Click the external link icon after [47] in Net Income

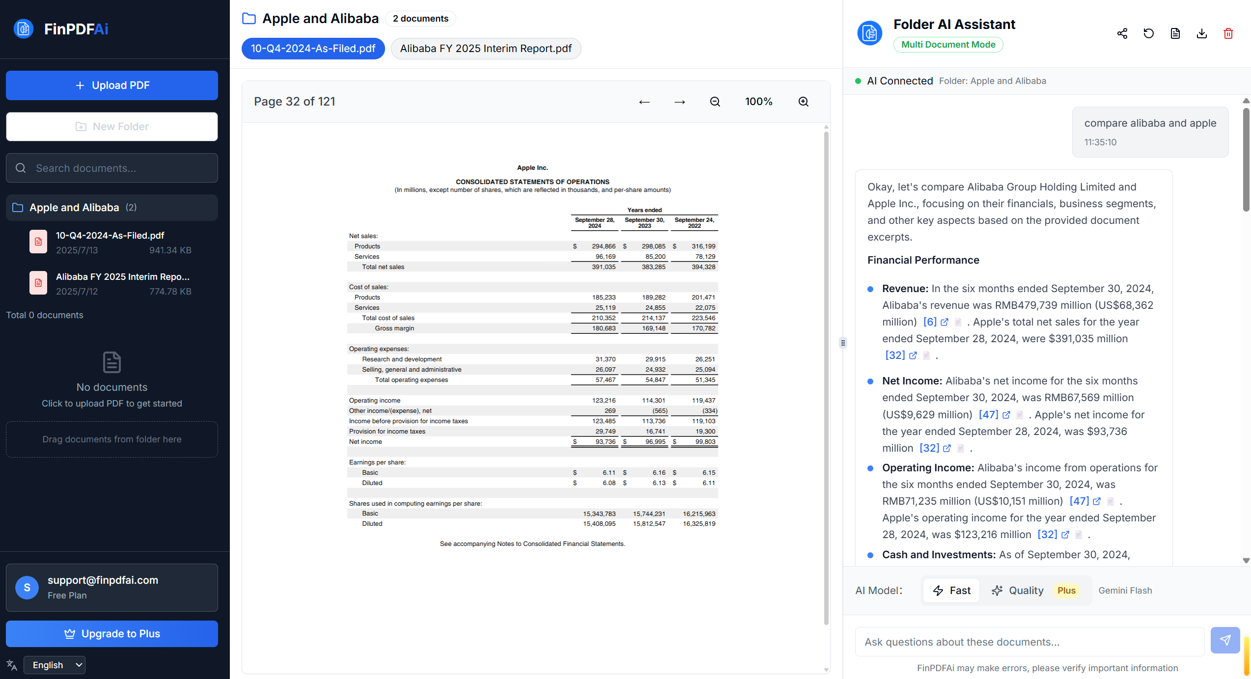pos(1006,415)
